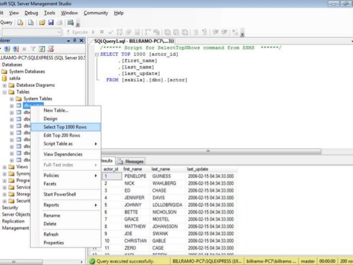The image size is (353, 265).
Task: Select the SQLQuery1.sql document tab
Action: (x=133, y=41)
